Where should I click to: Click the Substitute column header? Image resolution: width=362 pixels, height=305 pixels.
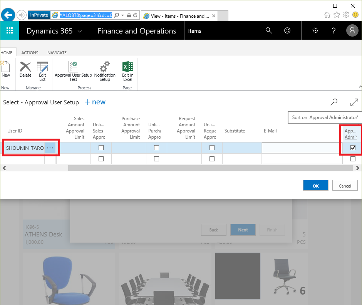[235, 131]
